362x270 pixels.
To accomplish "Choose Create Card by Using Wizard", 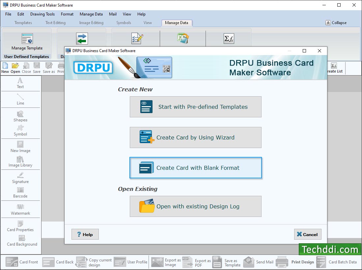I will pos(196,137).
